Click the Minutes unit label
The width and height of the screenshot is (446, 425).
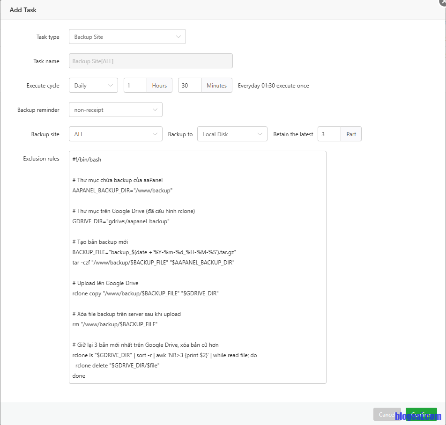click(216, 86)
